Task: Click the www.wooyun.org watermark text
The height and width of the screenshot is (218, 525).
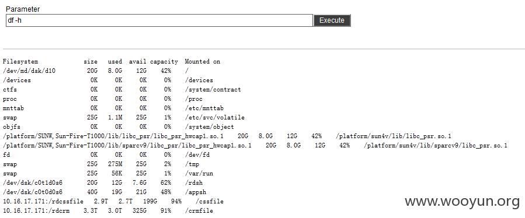Action: coord(462,201)
